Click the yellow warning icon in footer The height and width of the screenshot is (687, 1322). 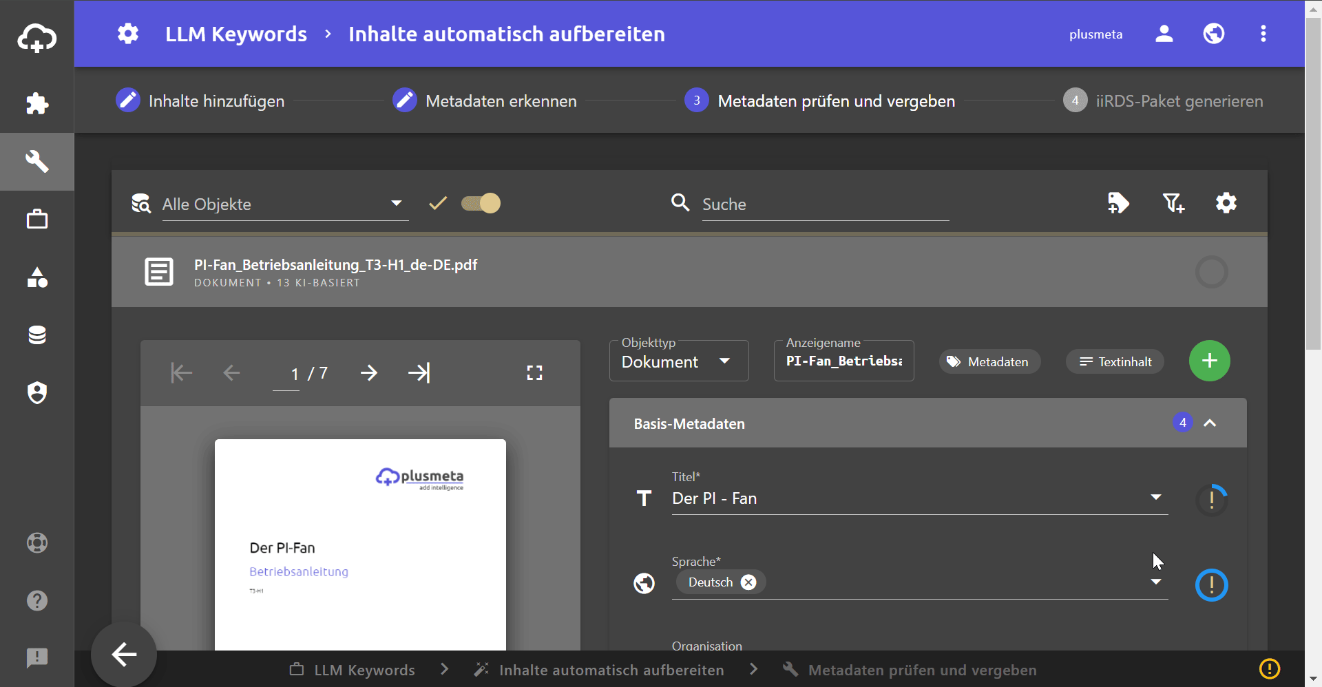click(1270, 669)
